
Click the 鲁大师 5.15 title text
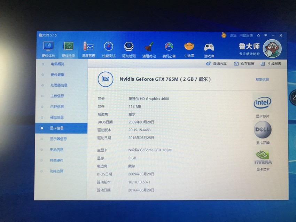[x=48, y=35]
